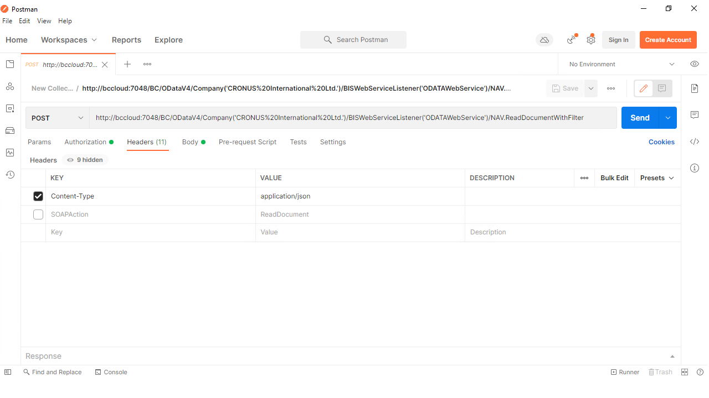This screenshot has width=709, height=398.
Task: Click the Search Postman field
Action: (x=353, y=40)
